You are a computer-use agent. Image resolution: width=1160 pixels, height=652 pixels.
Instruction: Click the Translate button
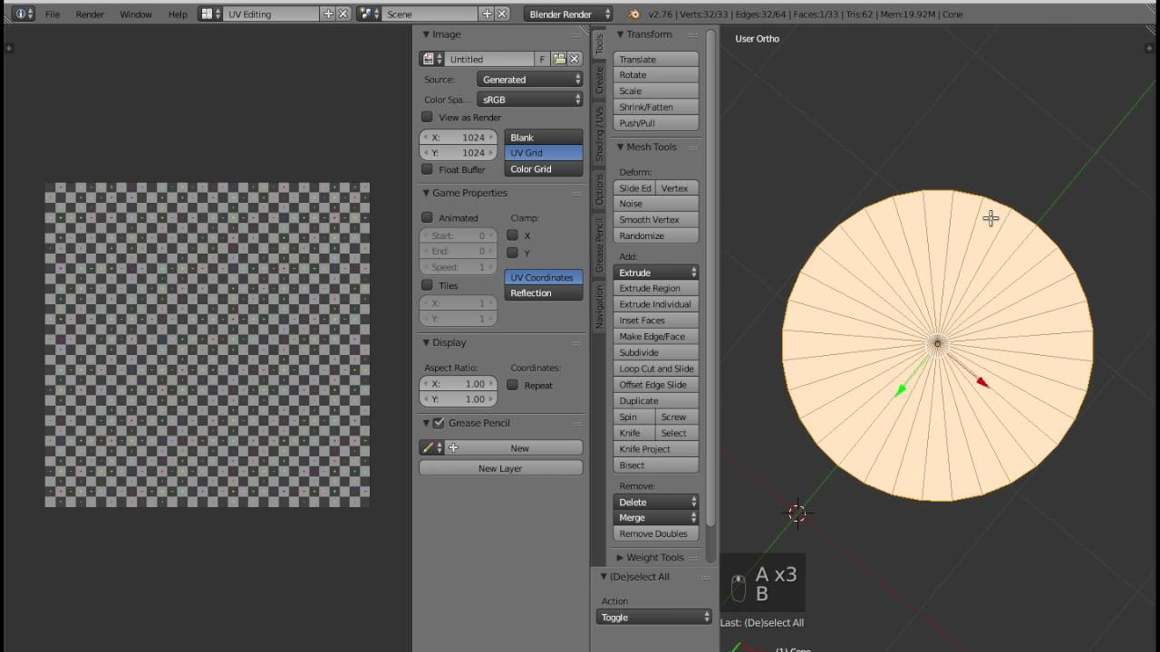[x=656, y=59]
